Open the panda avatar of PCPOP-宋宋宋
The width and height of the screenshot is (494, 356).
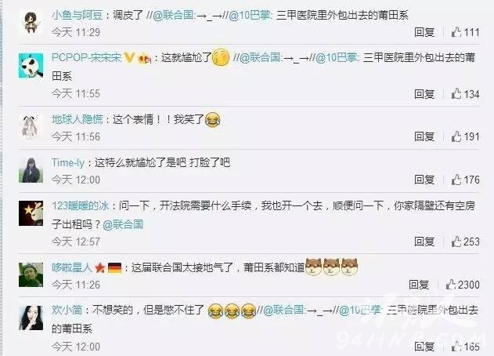tap(31, 65)
